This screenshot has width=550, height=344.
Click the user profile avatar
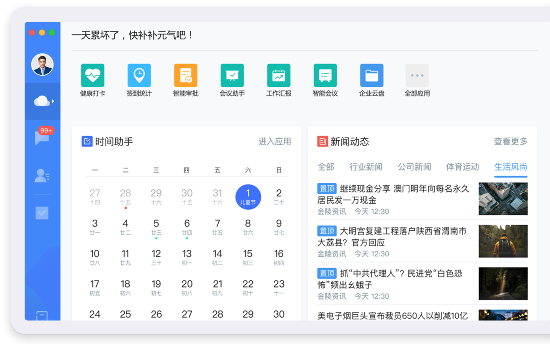[43, 65]
